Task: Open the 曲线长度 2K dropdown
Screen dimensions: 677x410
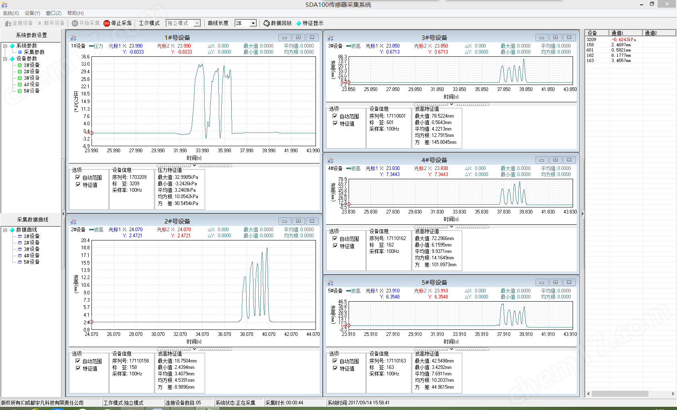Action: pos(253,23)
